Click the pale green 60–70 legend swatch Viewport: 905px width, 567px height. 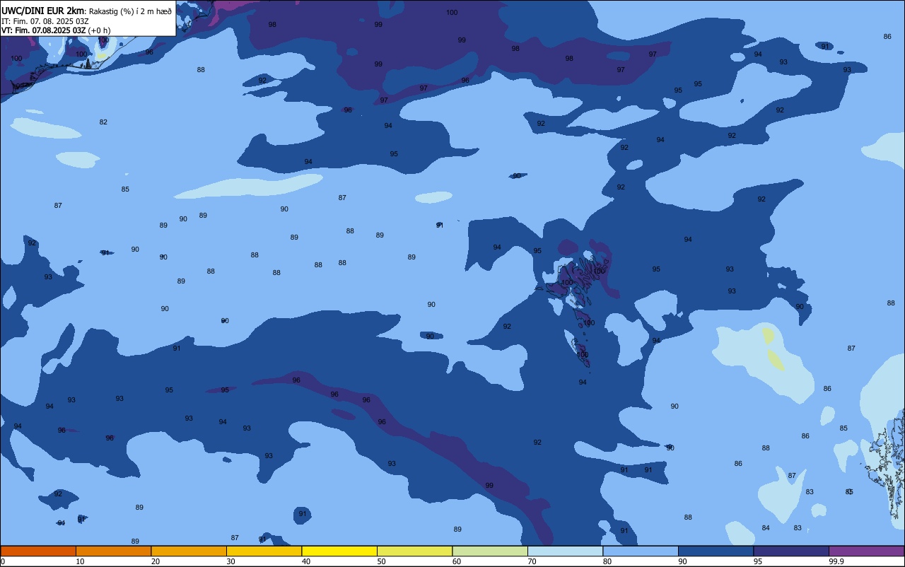(490, 551)
